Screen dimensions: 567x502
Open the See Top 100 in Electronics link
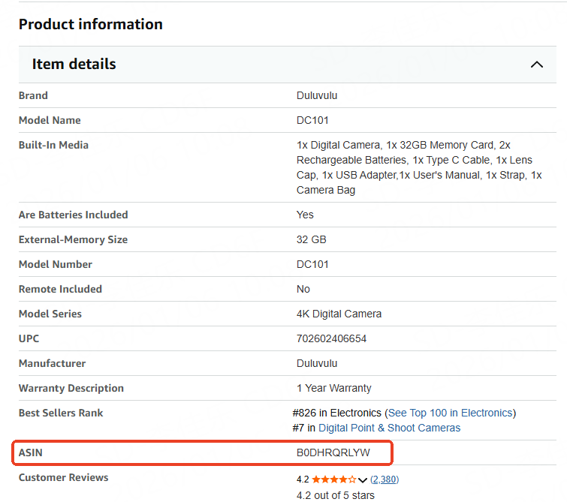[x=450, y=413]
